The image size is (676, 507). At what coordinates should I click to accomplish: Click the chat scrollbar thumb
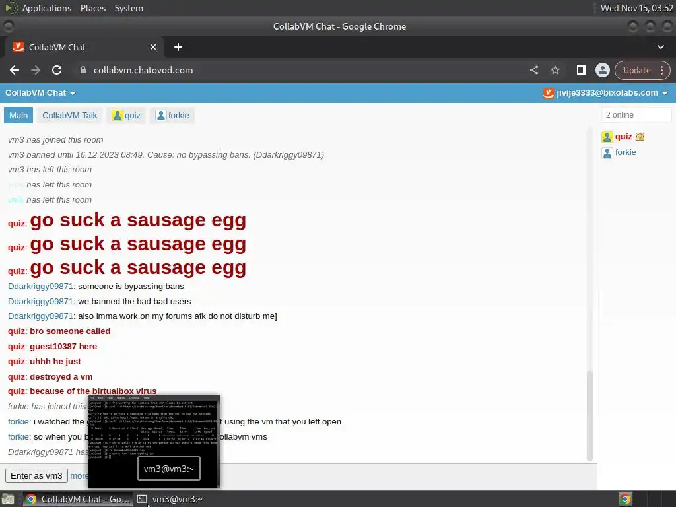[x=590, y=416]
